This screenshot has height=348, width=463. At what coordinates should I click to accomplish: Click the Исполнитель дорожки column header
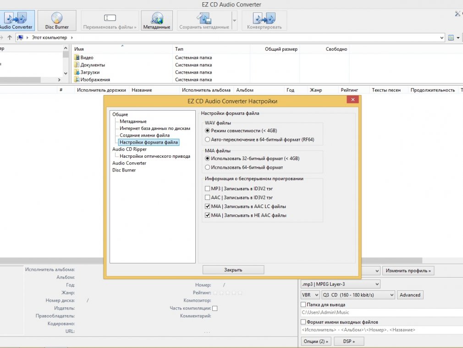[x=101, y=90]
